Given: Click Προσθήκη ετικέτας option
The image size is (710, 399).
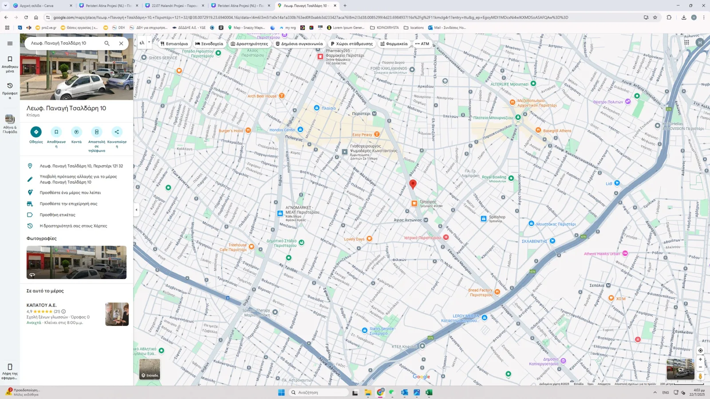Looking at the screenshot, I should pyautogui.click(x=76, y=215).
